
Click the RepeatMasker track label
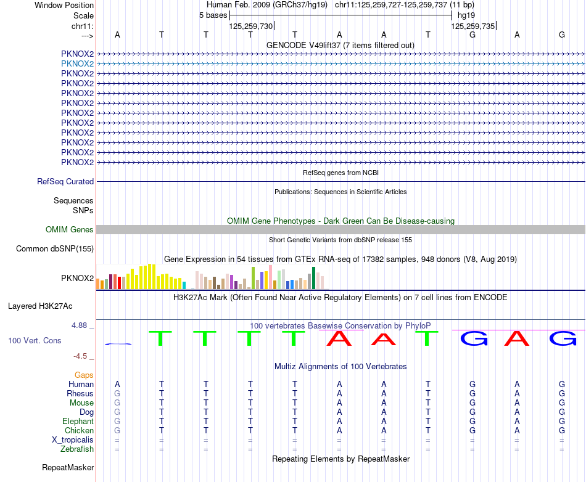pyautogui.click(x=68, y=468)
